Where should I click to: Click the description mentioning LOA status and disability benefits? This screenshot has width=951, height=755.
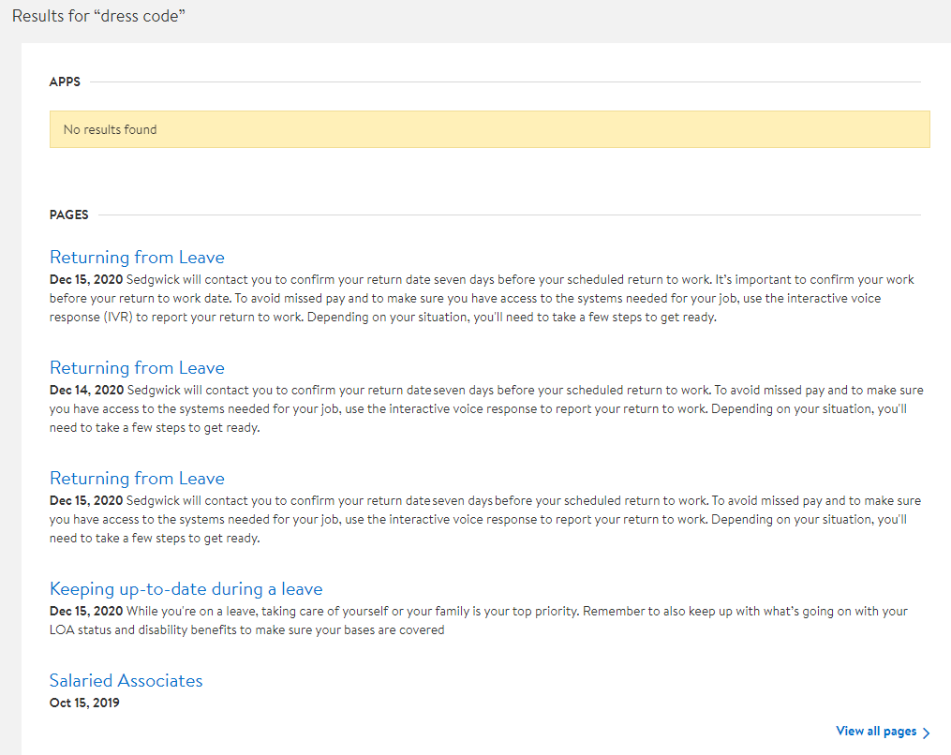point(479,620)
